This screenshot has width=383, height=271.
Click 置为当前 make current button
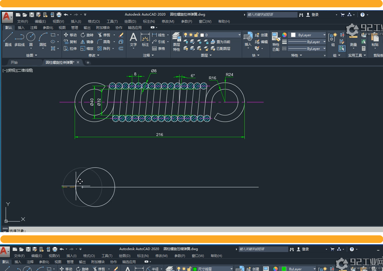pos(221,42)
